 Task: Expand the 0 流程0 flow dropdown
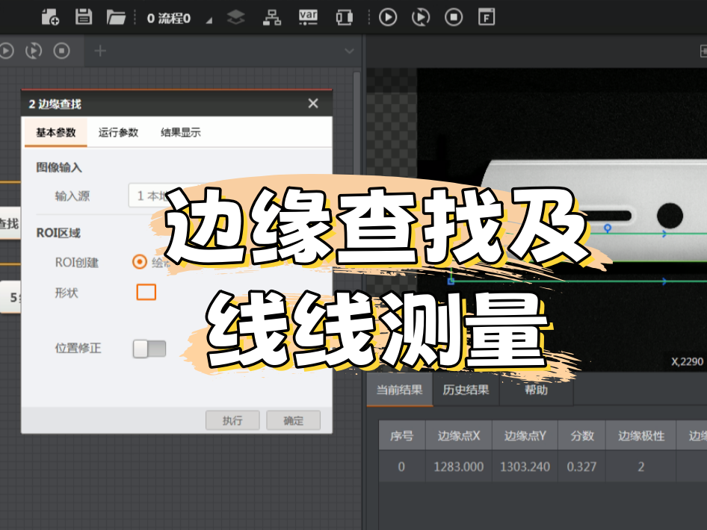[209, 20]
